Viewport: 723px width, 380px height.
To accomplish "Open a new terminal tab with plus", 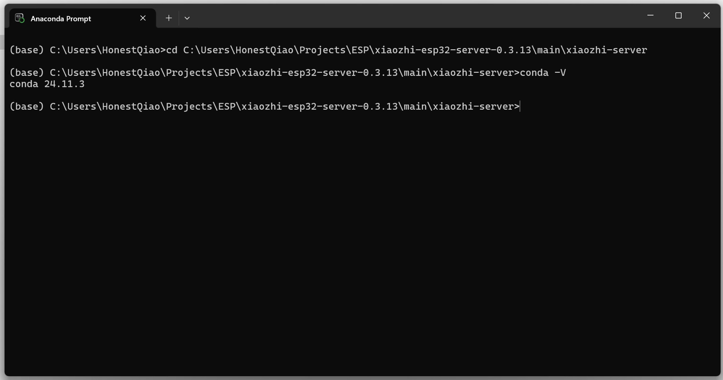I will [x=168, y=18].
